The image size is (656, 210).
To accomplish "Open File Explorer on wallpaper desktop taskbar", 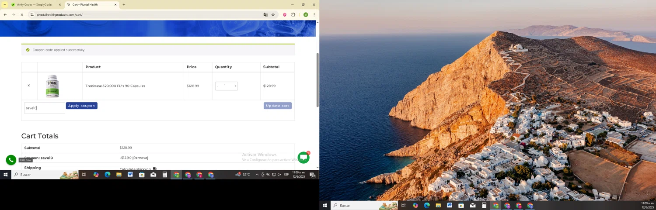I will (438, 206).
